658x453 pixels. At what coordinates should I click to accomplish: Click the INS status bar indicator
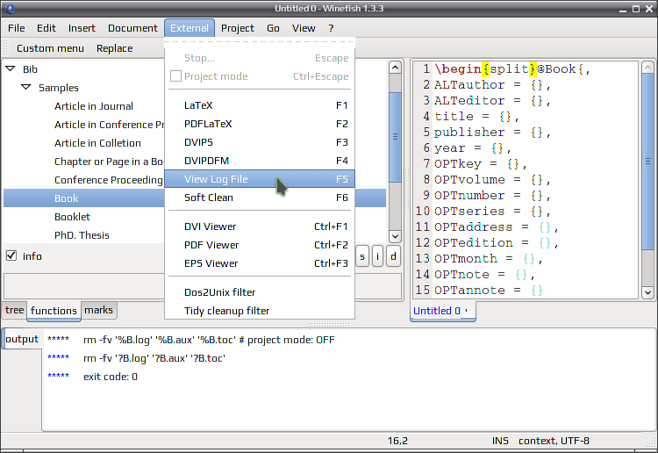point(500,441)
